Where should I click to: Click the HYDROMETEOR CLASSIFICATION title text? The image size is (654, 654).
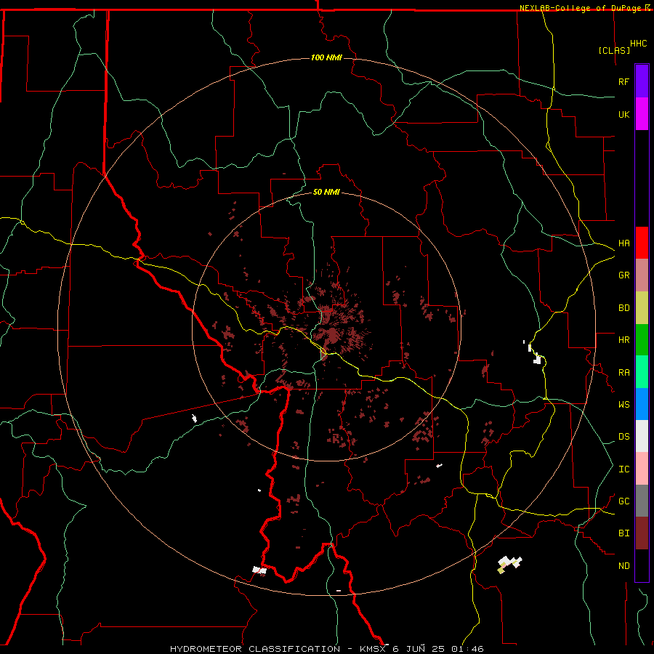(x=255, y=649)
